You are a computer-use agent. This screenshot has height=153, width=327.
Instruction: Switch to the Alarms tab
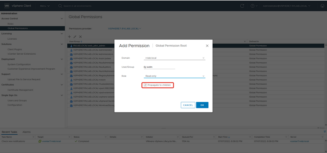click(x=26, y=132)
